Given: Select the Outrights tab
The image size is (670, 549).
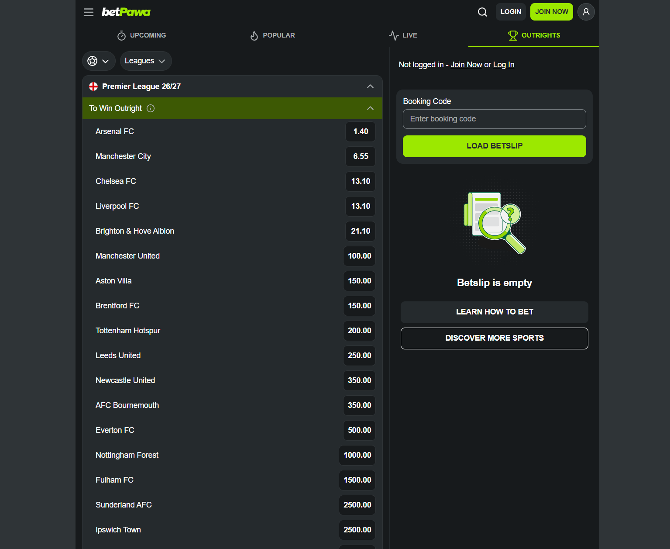Looking at the screenshot, I should point(534,35).
